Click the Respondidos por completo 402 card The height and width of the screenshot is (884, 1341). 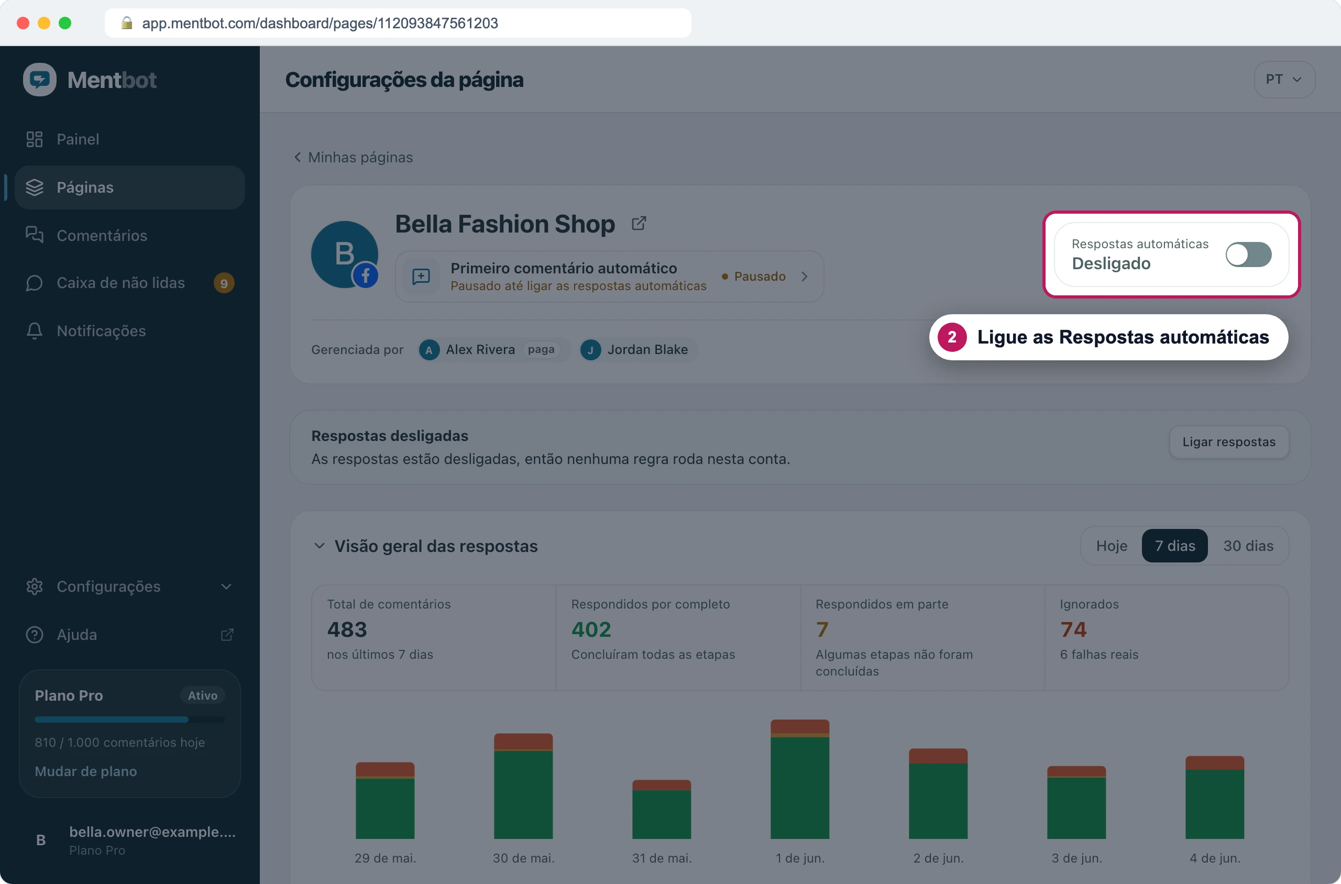(678, 638)
